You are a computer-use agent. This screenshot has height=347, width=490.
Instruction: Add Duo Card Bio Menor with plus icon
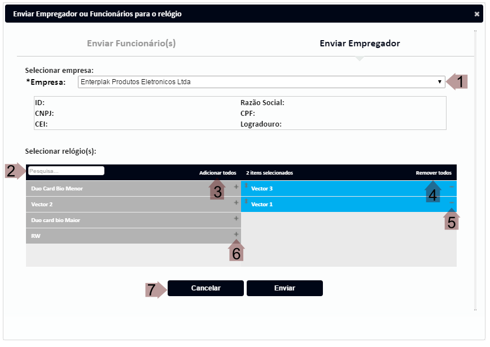(x=236, y=186)
